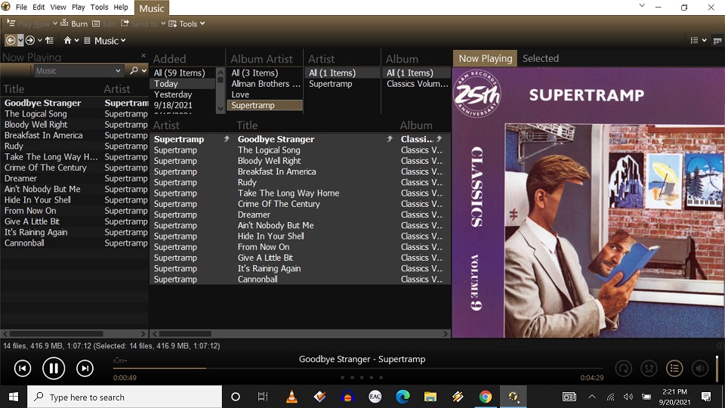Image resolution: width=725 pixels, height=408 pixels.
Task: Click the Title column header in tracklist
Action: coord(248,125)
